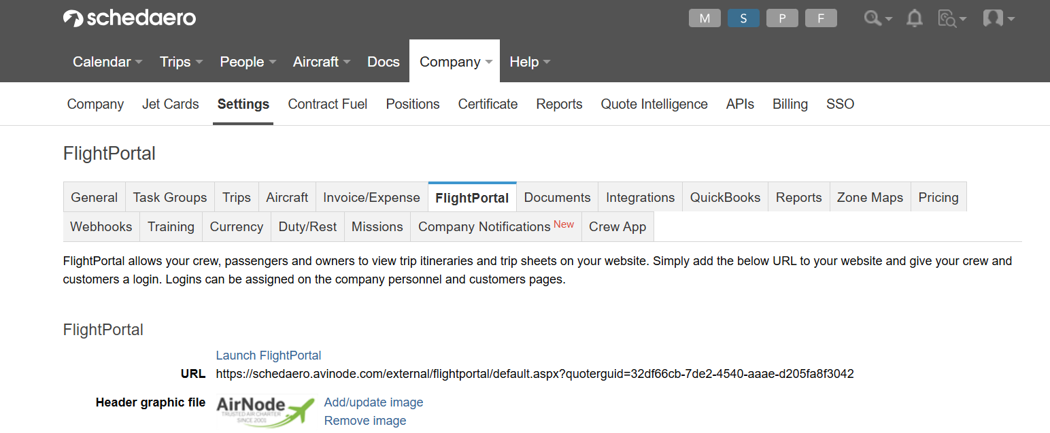Switch to the Missions tab
The height and width of the screenshot is (433, 1050).
(x=377, y=226)
